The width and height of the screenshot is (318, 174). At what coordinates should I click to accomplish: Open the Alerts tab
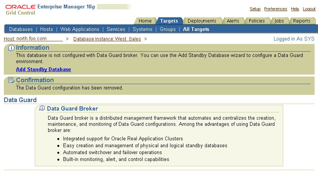click(x=233, y=21)
